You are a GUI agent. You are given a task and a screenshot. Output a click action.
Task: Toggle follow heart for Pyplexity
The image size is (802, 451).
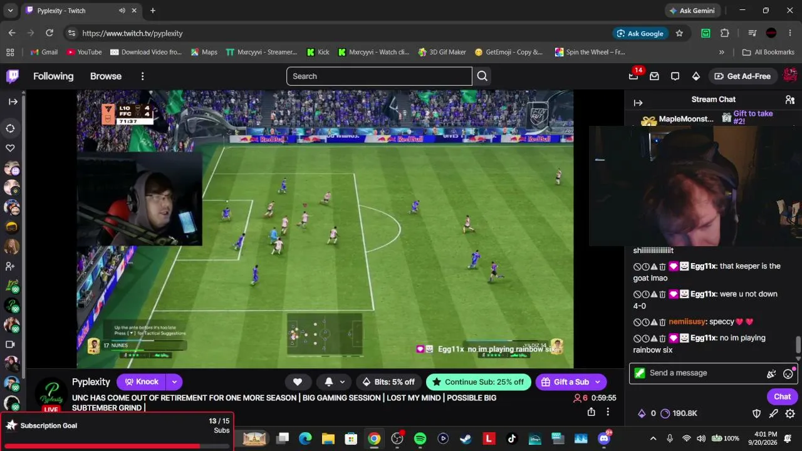point(298,382)
